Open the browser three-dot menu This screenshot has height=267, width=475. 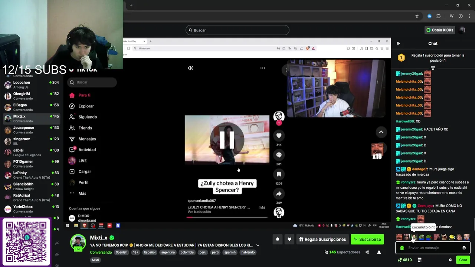click(469, 16)
